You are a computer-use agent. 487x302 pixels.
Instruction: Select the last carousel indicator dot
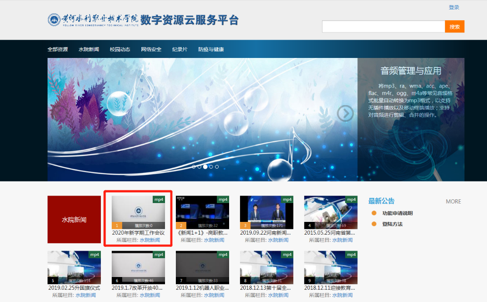pyautogui.click(x=217, y=167)
